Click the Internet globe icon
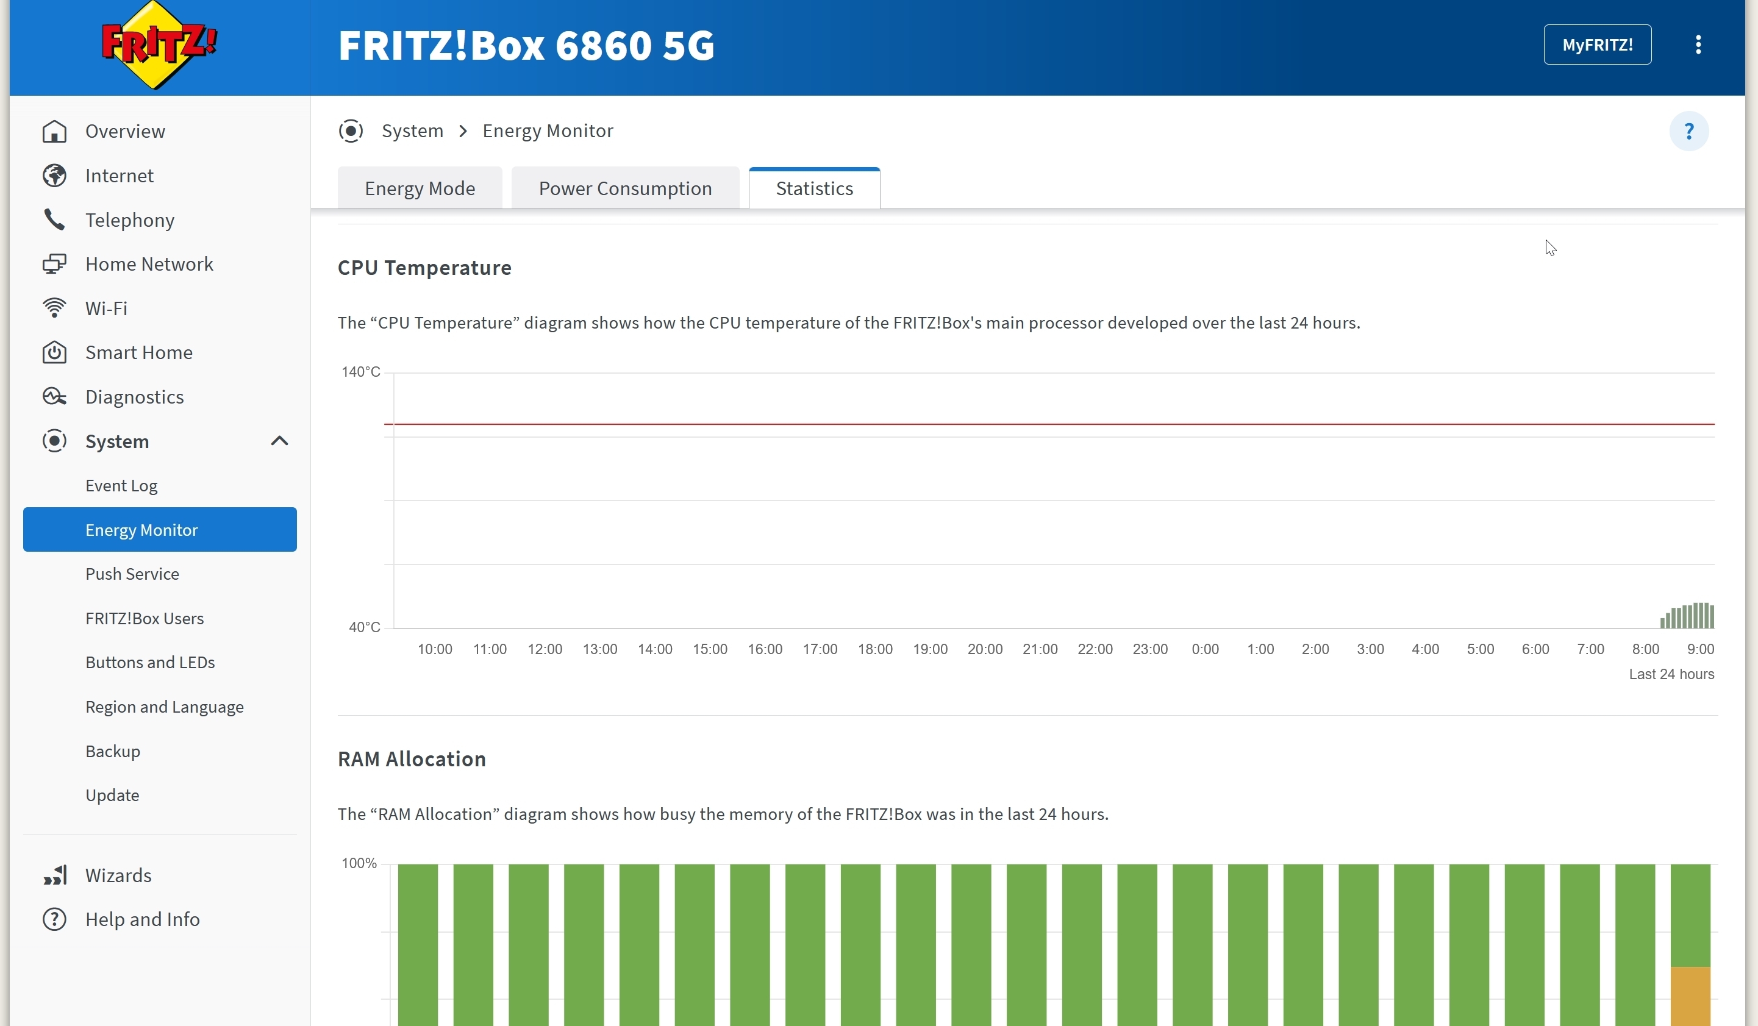The height and width of the screenshot is (1026, 1758). [x=54, y=176]
